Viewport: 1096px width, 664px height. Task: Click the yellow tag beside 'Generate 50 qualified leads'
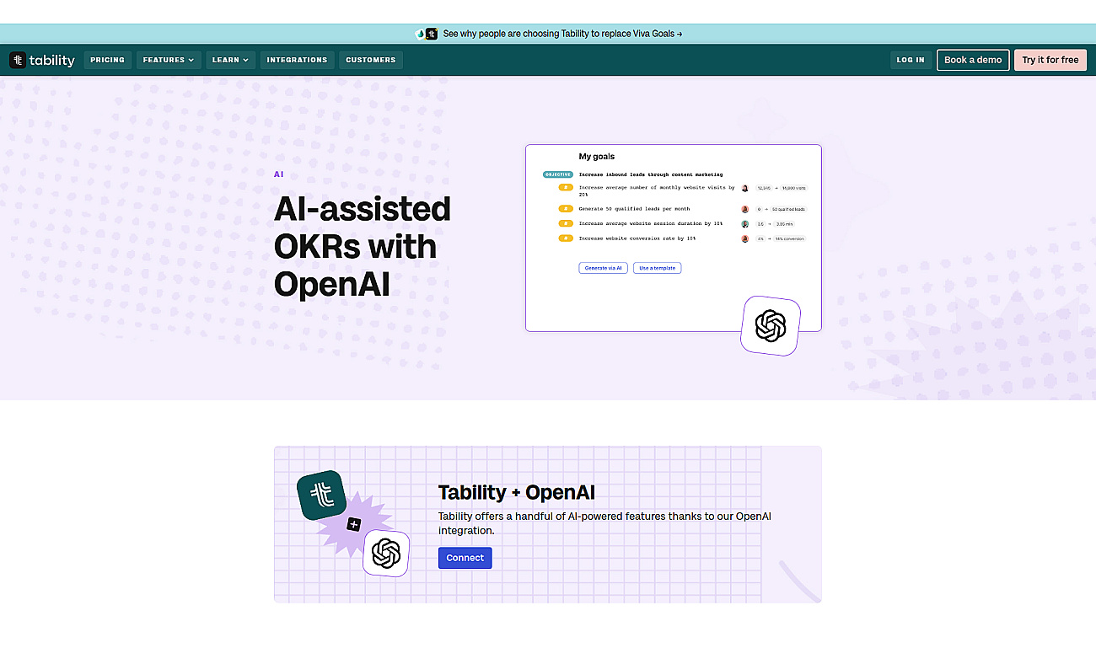coord(566,209)
